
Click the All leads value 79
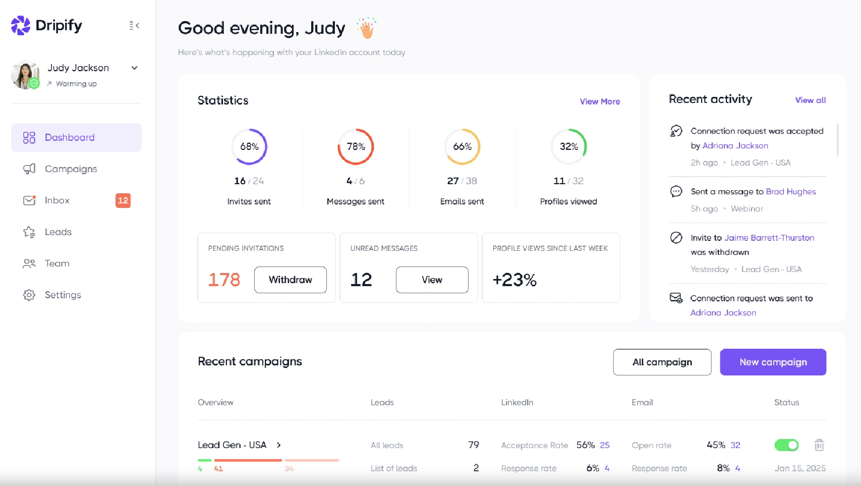point(474,445)
